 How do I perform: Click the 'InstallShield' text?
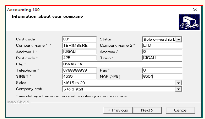point(18,102)
